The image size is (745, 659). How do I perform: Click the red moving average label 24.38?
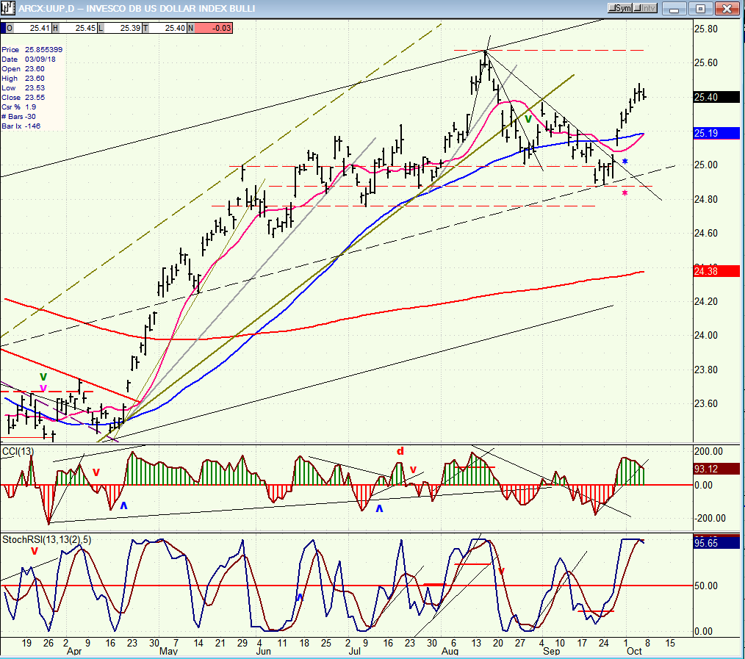(x=716, y=271)
